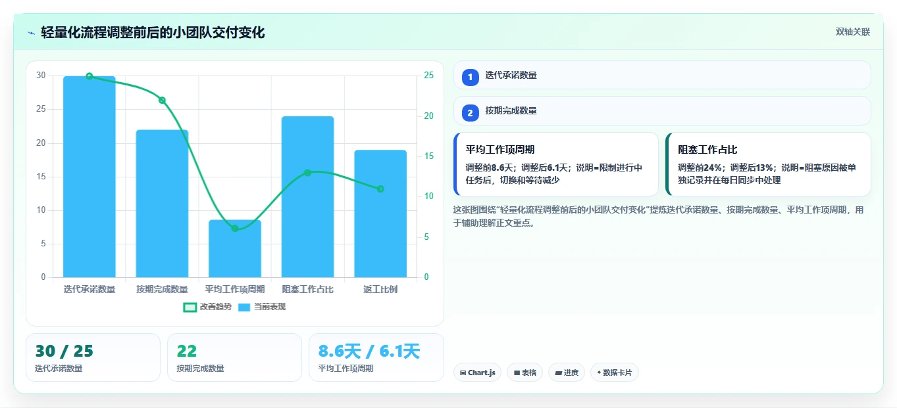Open the 平均工作项周期 detail card
897x408 pixels.
[556, 164]
